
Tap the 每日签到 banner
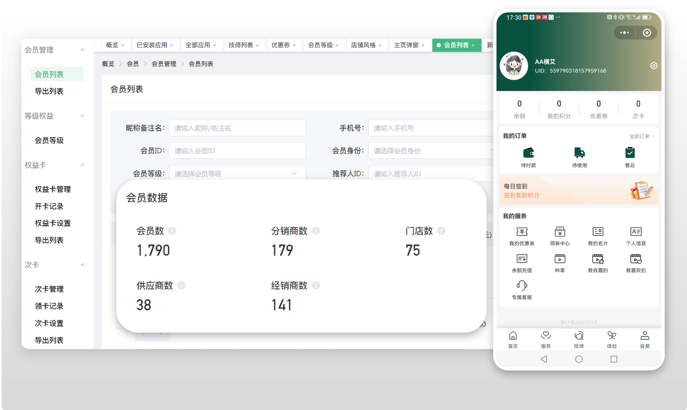pyautogui.click(x=579, y=191)
